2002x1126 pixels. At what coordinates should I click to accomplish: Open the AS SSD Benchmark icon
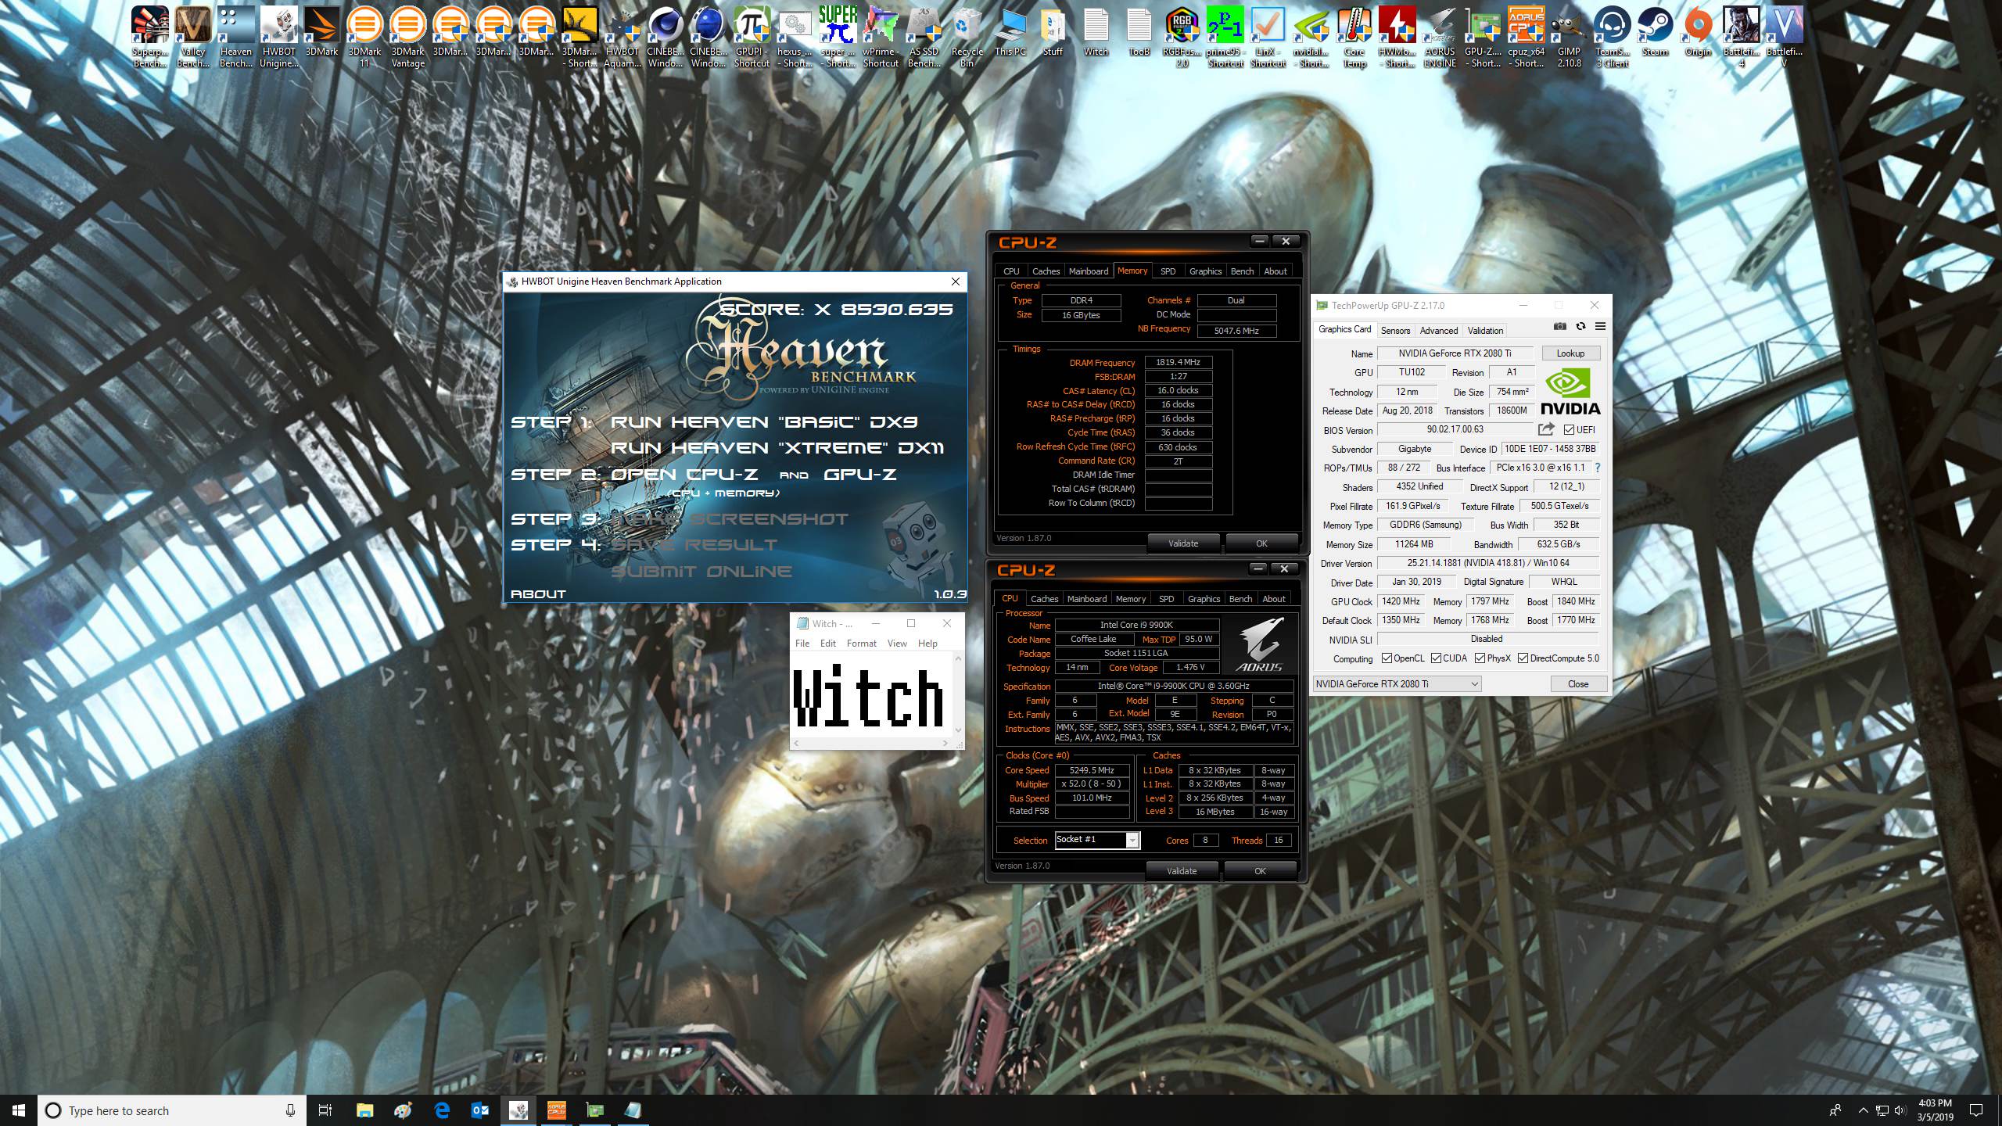[924, 37]
